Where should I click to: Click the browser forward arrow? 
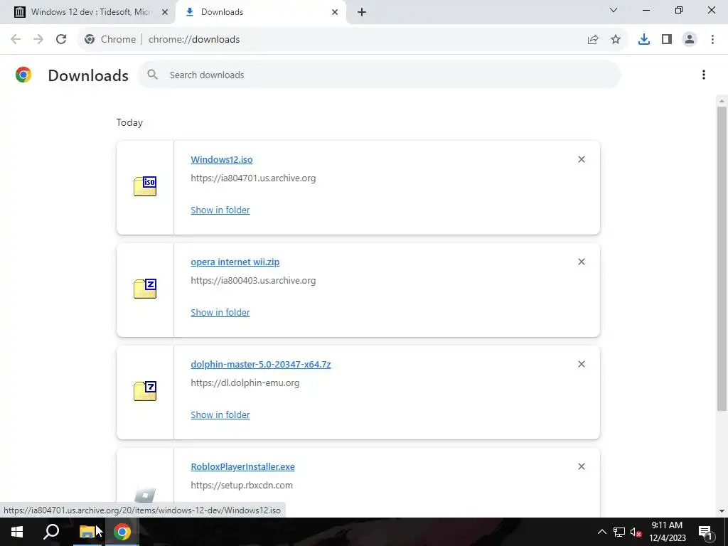[x=38, y=40]
